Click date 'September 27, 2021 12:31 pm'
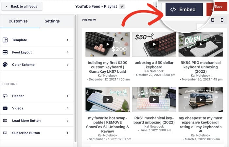This screenshot has width=229, height=147. (110, 139)
